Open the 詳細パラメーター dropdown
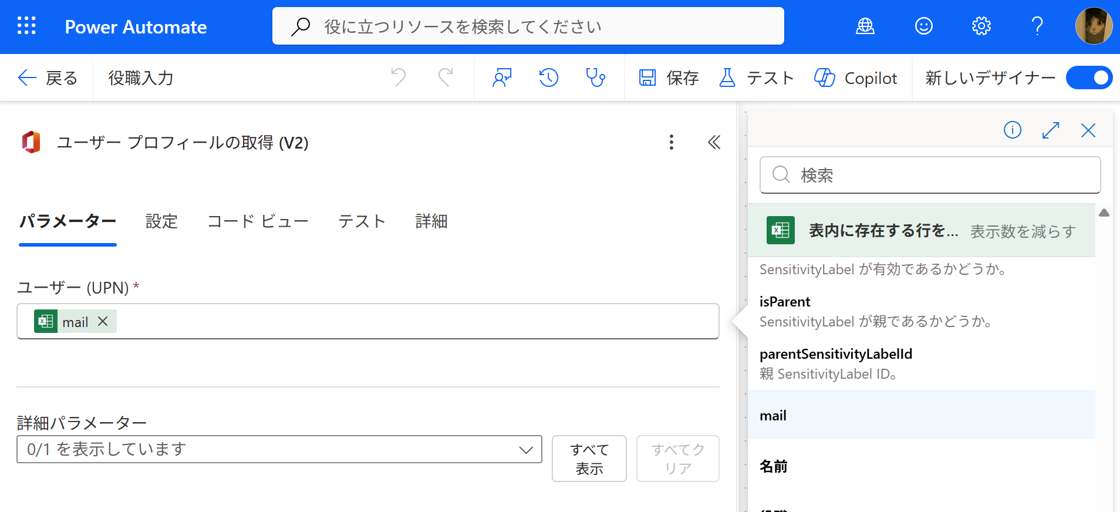This screenshot has height=512, width=1120. [279, 449]
